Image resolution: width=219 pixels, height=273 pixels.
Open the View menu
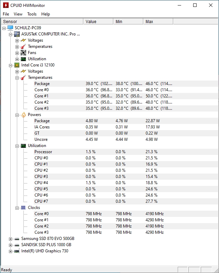(18, 14)
